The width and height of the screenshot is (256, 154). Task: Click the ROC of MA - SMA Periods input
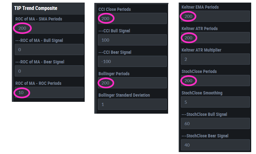point(49,28)
